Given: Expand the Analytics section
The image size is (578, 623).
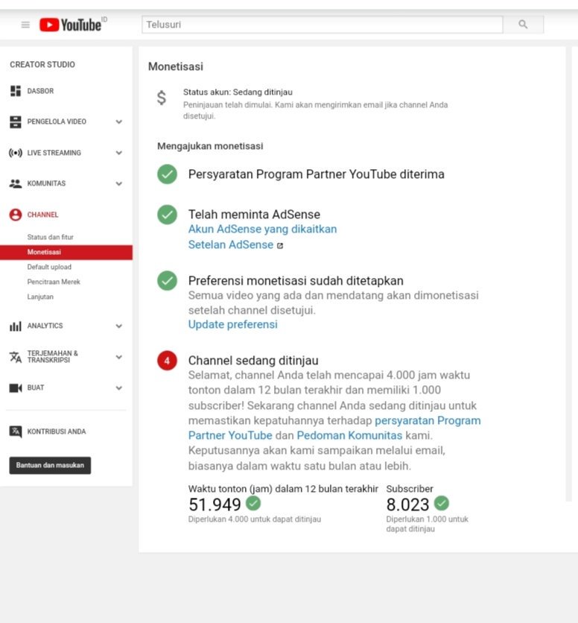Looking at the screenshot, I should [x=118, y=326].
